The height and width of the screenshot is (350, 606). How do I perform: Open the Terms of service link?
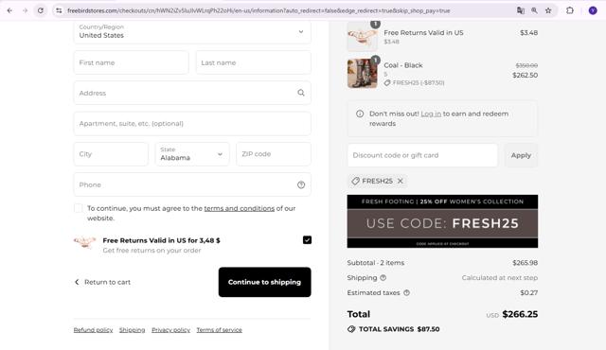coord(219,330)
